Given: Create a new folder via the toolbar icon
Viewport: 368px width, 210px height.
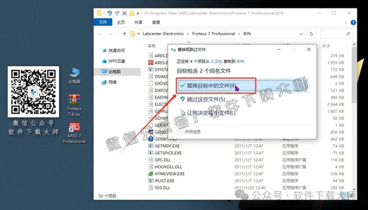Looking at the screenshot, I should point(131,13).
